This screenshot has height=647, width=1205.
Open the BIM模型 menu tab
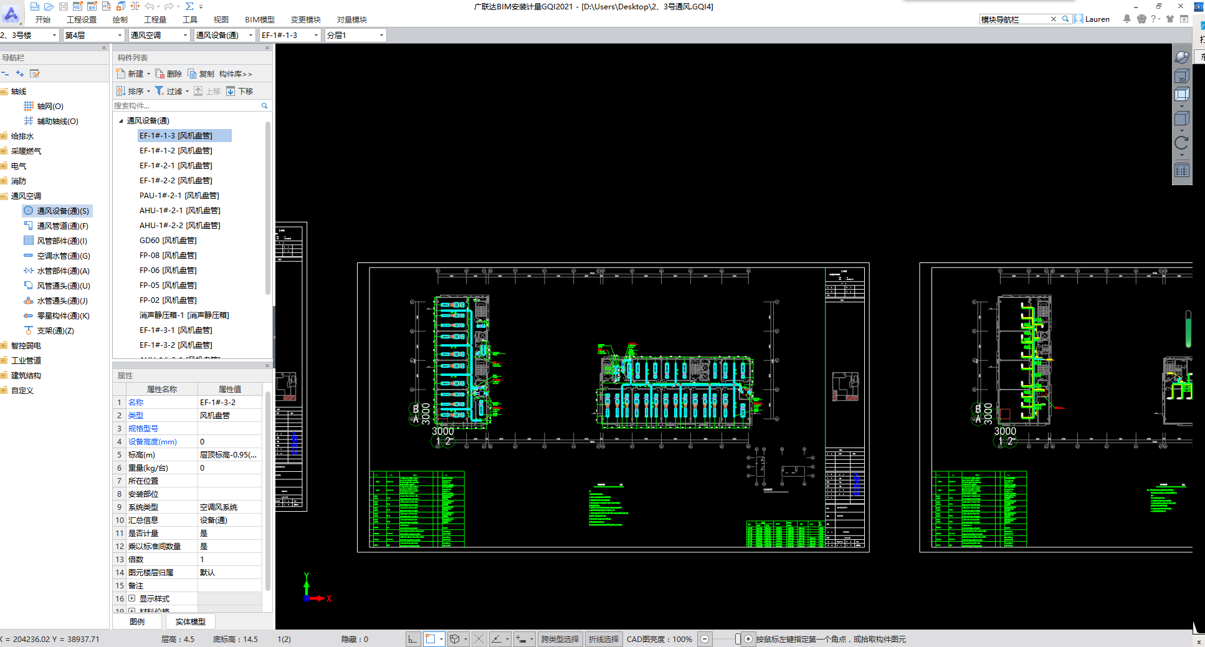259,20
